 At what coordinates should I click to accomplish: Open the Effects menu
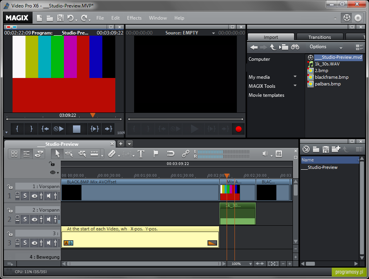(x=134, y=18)
